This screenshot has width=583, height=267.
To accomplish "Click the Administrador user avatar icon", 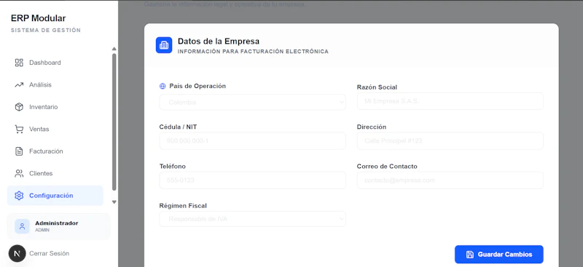I will (x=22, y=226).
